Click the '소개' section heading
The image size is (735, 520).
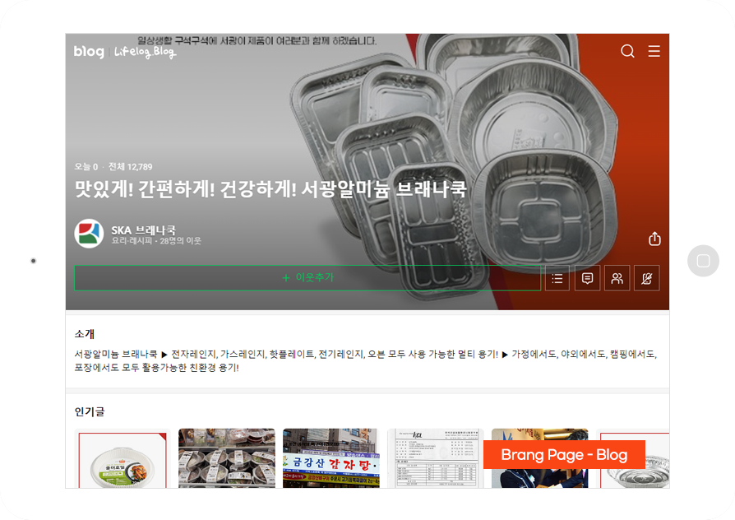pos(85,334)
